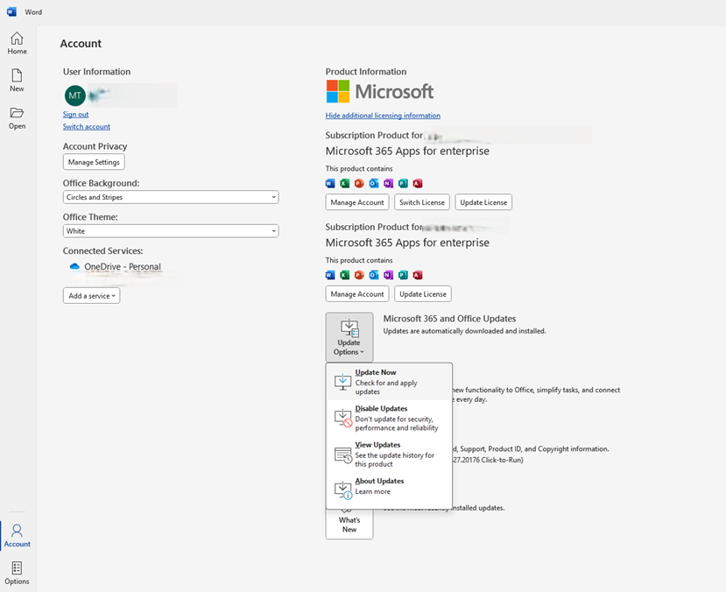Click Excel icon in first product list
Image resolution: width=726 pixels, height=592 pixels.
[344, 183]
